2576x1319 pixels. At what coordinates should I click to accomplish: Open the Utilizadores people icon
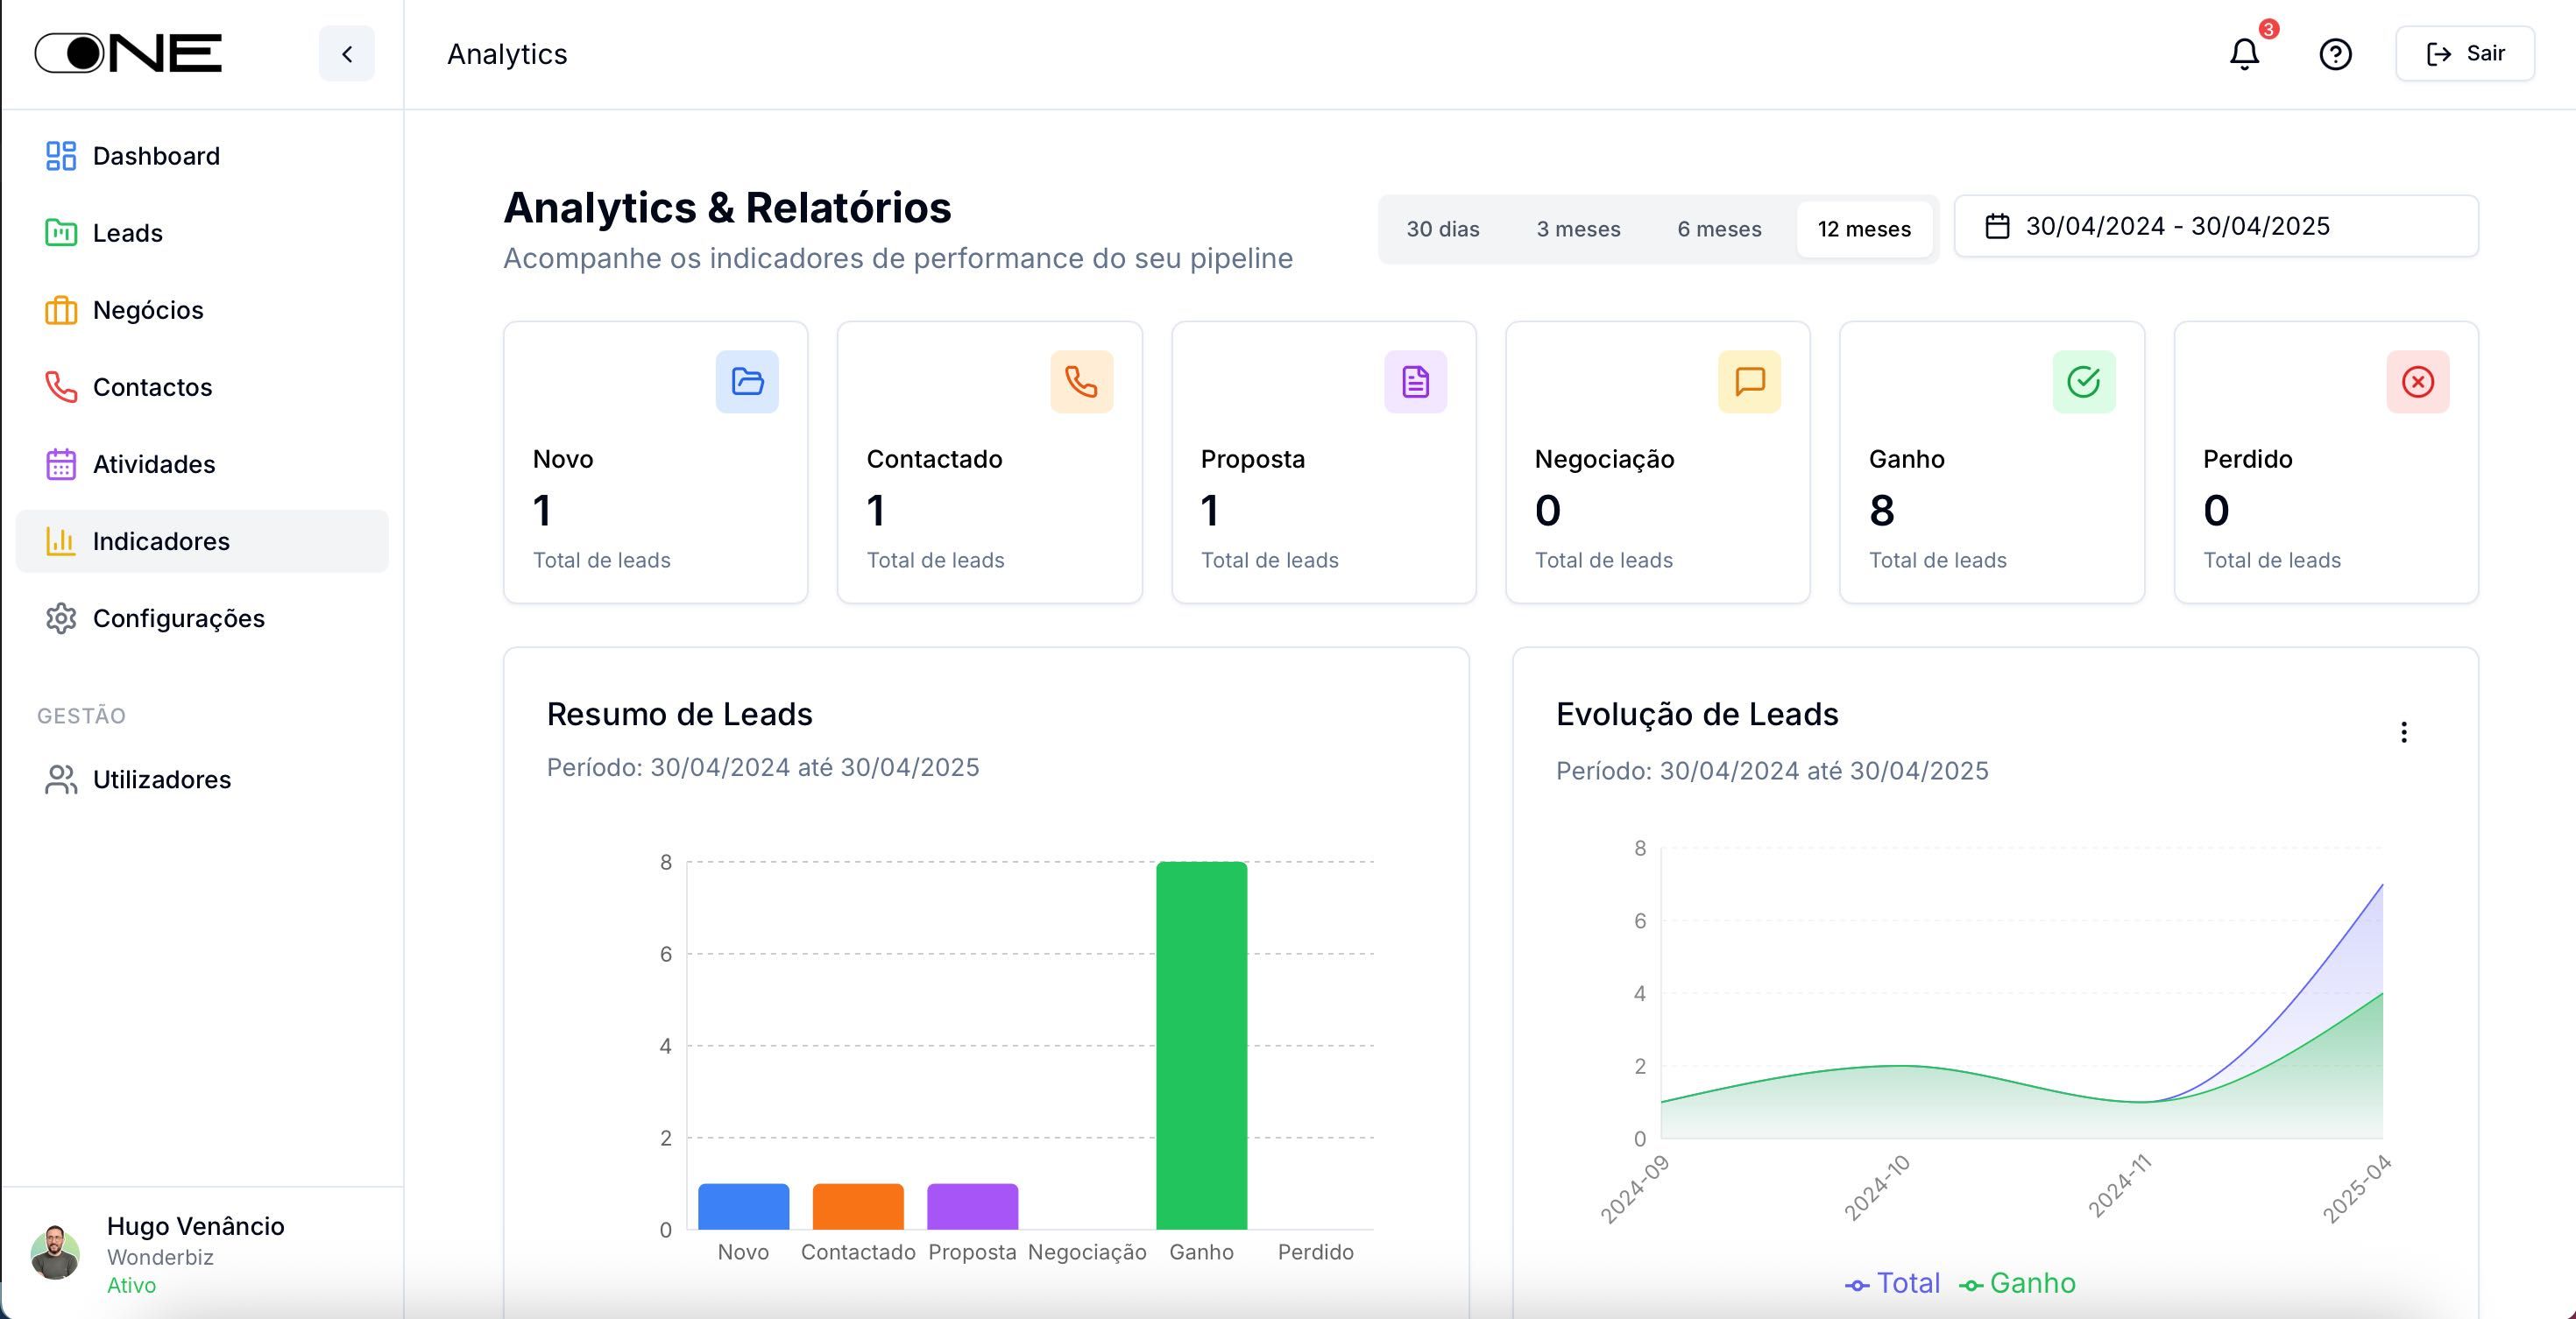(x=61, y=779)
